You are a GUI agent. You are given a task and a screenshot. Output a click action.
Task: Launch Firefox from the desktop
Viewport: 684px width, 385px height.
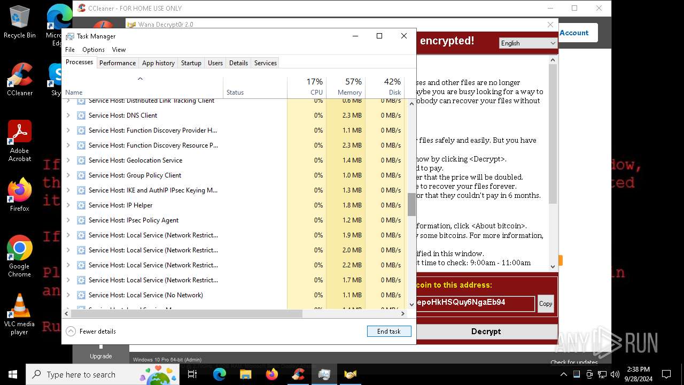point(19,195)
